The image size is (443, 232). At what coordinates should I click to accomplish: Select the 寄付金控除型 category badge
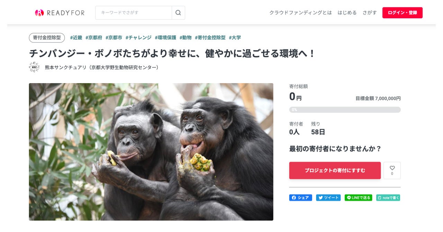point(47,38)
